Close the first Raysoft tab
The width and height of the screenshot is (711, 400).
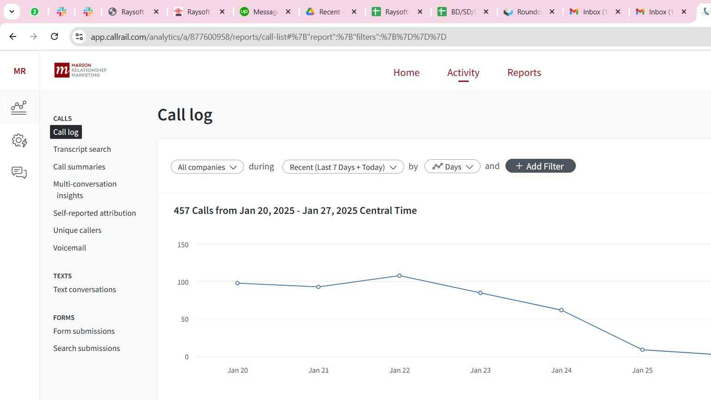(x=156, y=12)
